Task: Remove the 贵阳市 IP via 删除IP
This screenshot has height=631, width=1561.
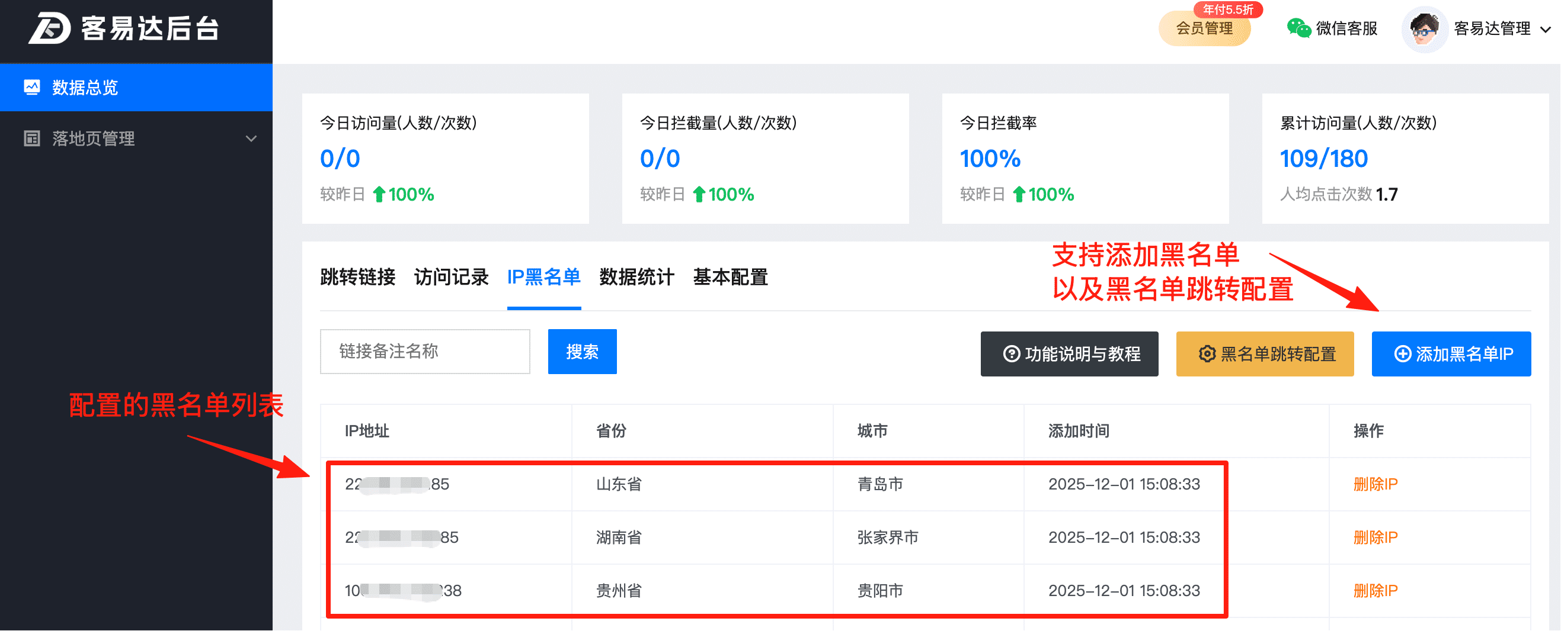Action: point(1375,591)
